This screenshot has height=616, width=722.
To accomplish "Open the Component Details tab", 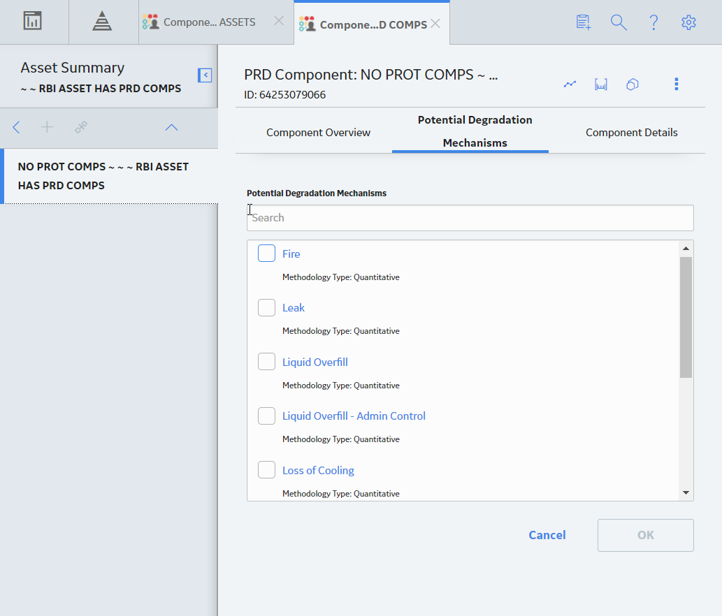I will (x=631, y=133).
